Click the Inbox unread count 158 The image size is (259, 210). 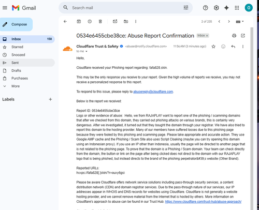coord(49,39)
